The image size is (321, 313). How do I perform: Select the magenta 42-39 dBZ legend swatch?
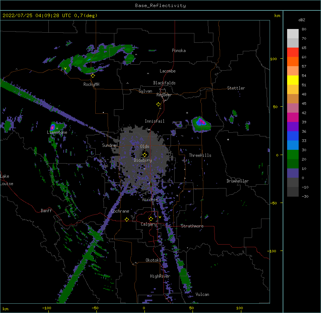point(293,117)
